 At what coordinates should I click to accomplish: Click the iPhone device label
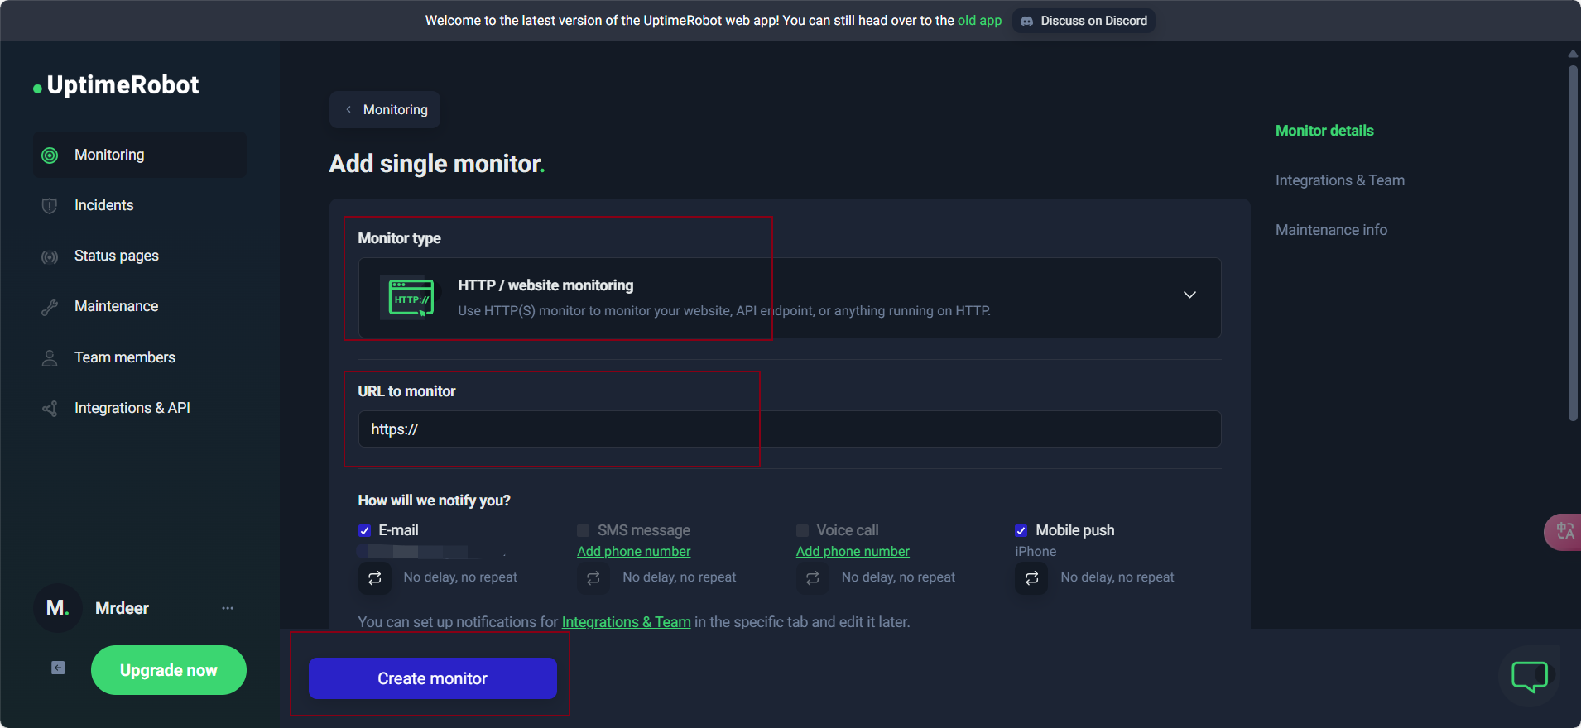(x=1036, y=552)
